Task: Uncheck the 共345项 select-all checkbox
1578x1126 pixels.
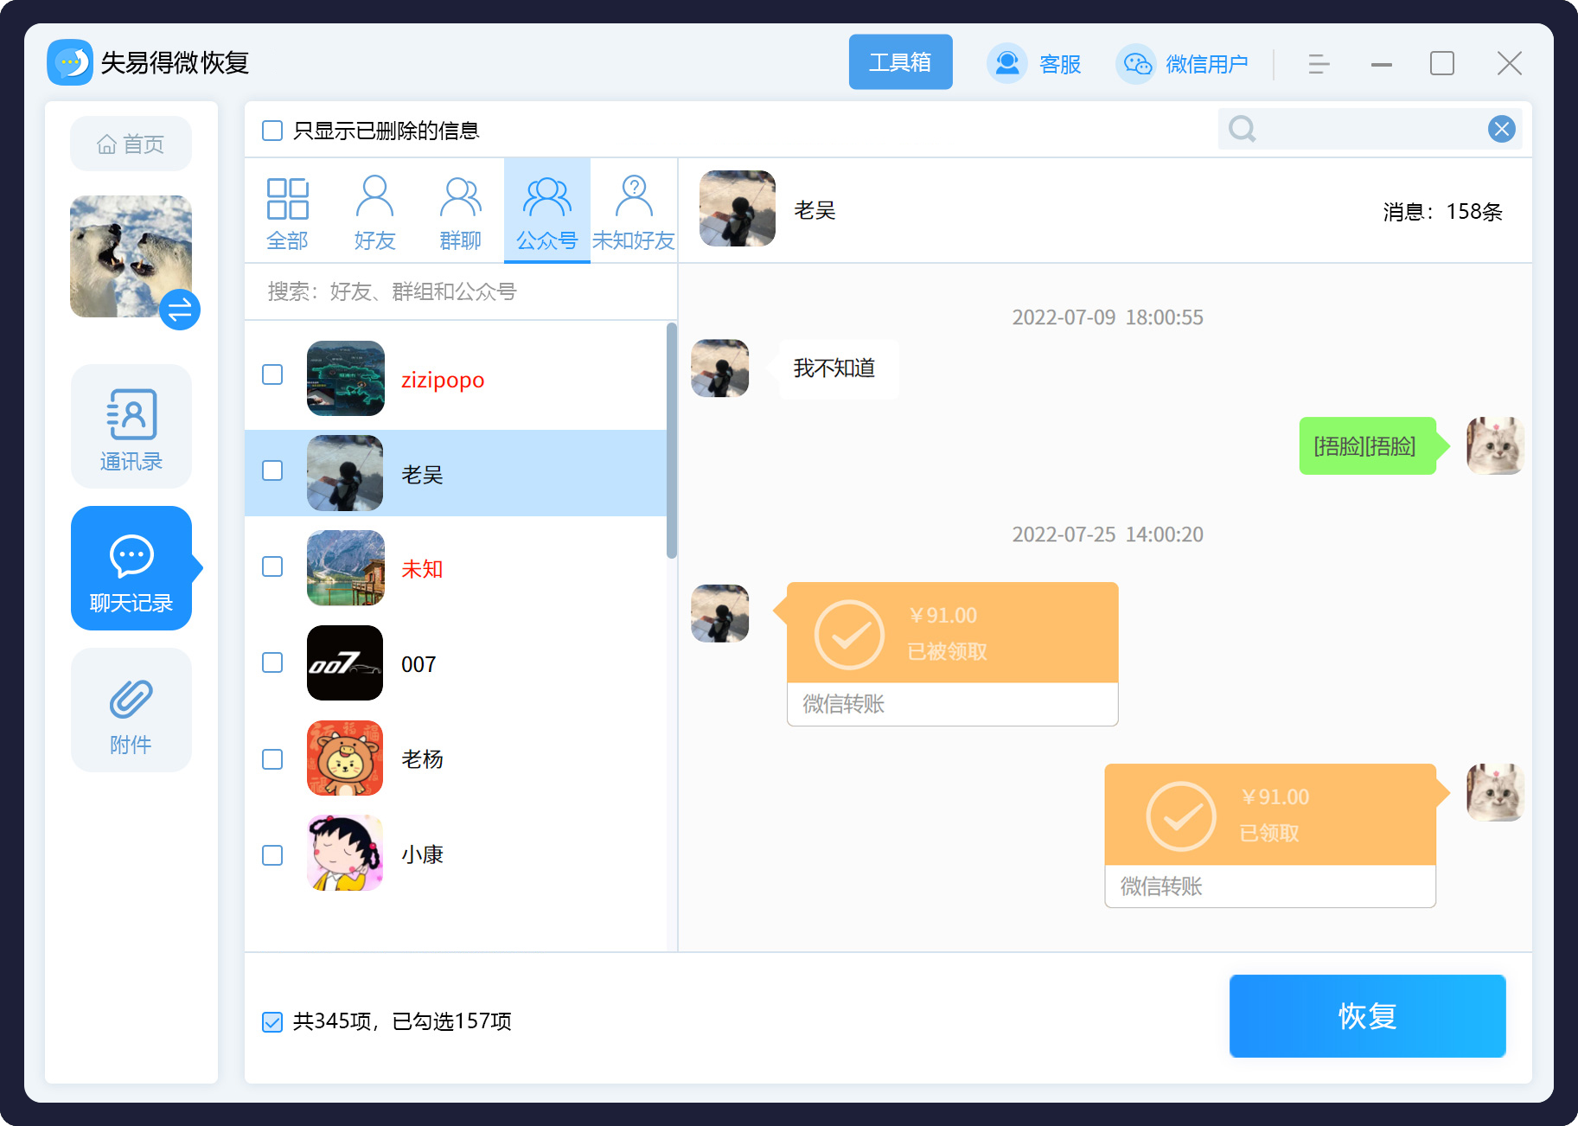Action: 272,1020
